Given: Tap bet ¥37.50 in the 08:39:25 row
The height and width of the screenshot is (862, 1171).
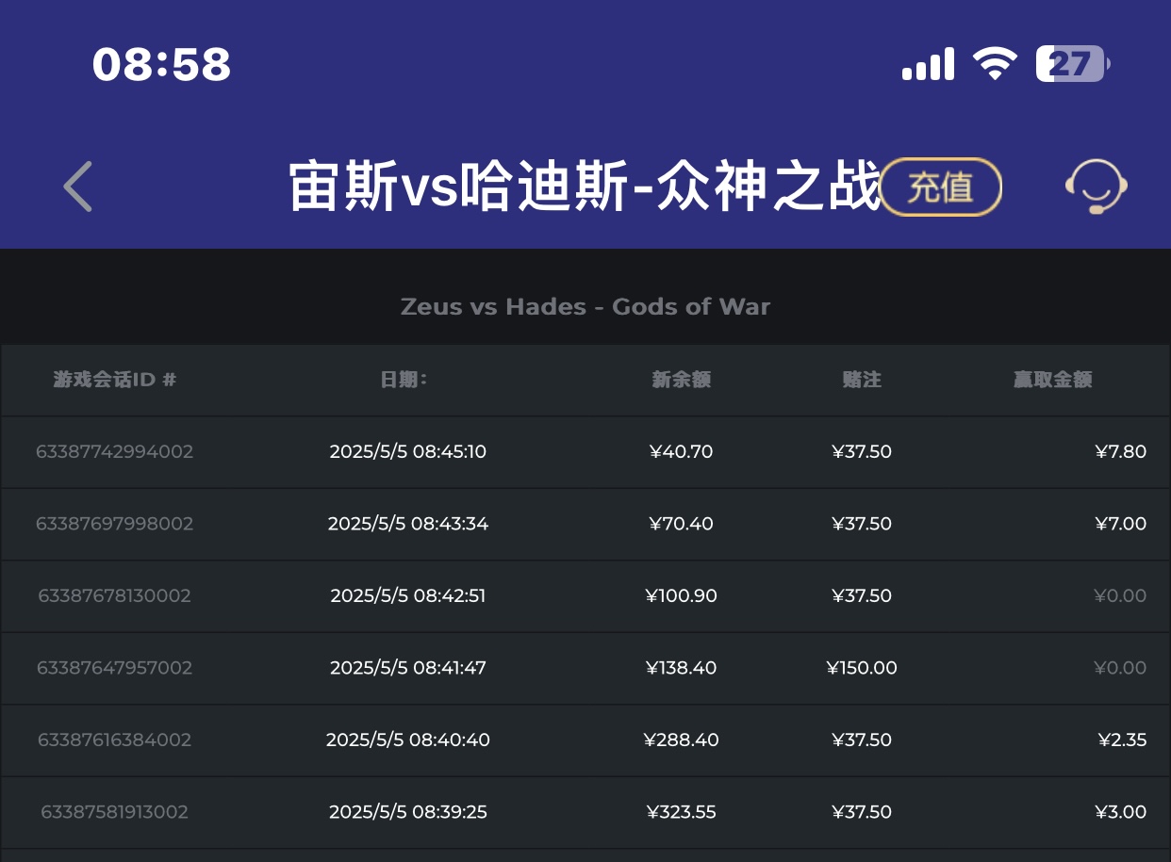Looking at the screenshot, I should [862, 812].
